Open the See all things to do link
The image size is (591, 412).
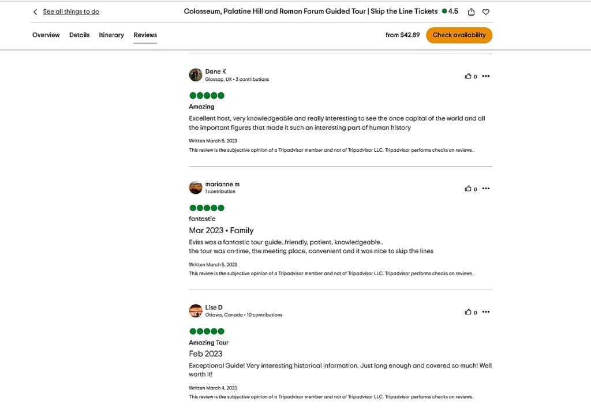[71, 11]
